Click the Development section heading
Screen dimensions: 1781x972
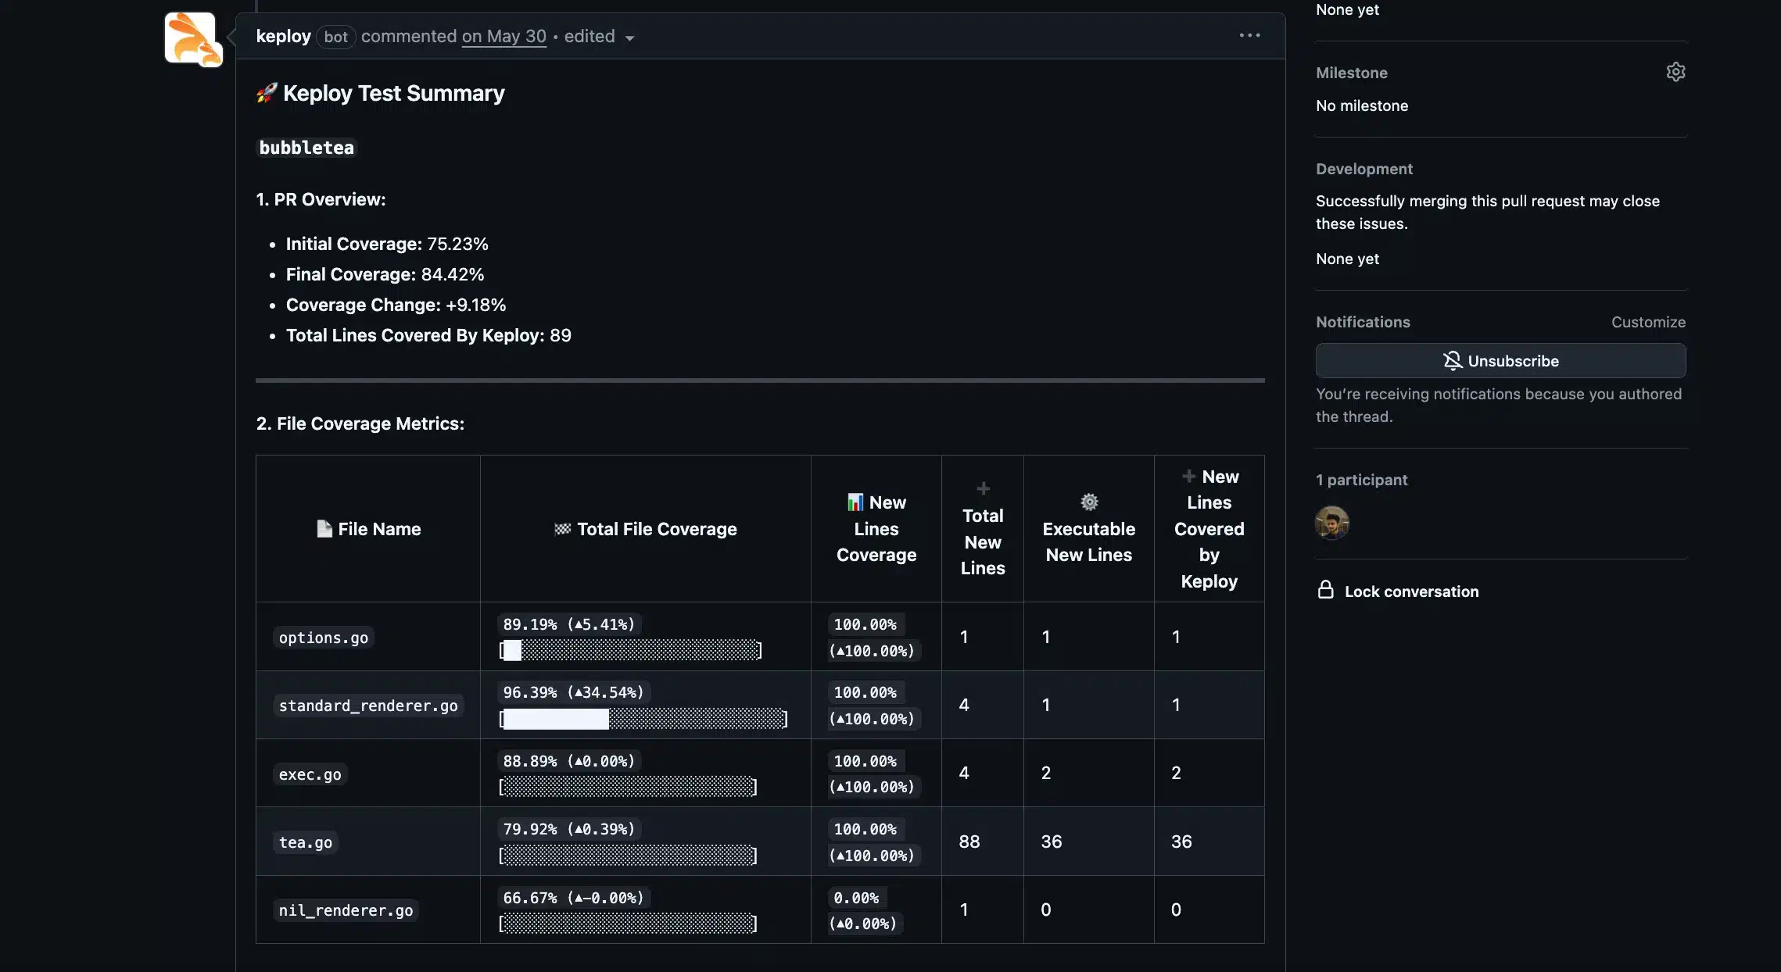(1364, 169)
